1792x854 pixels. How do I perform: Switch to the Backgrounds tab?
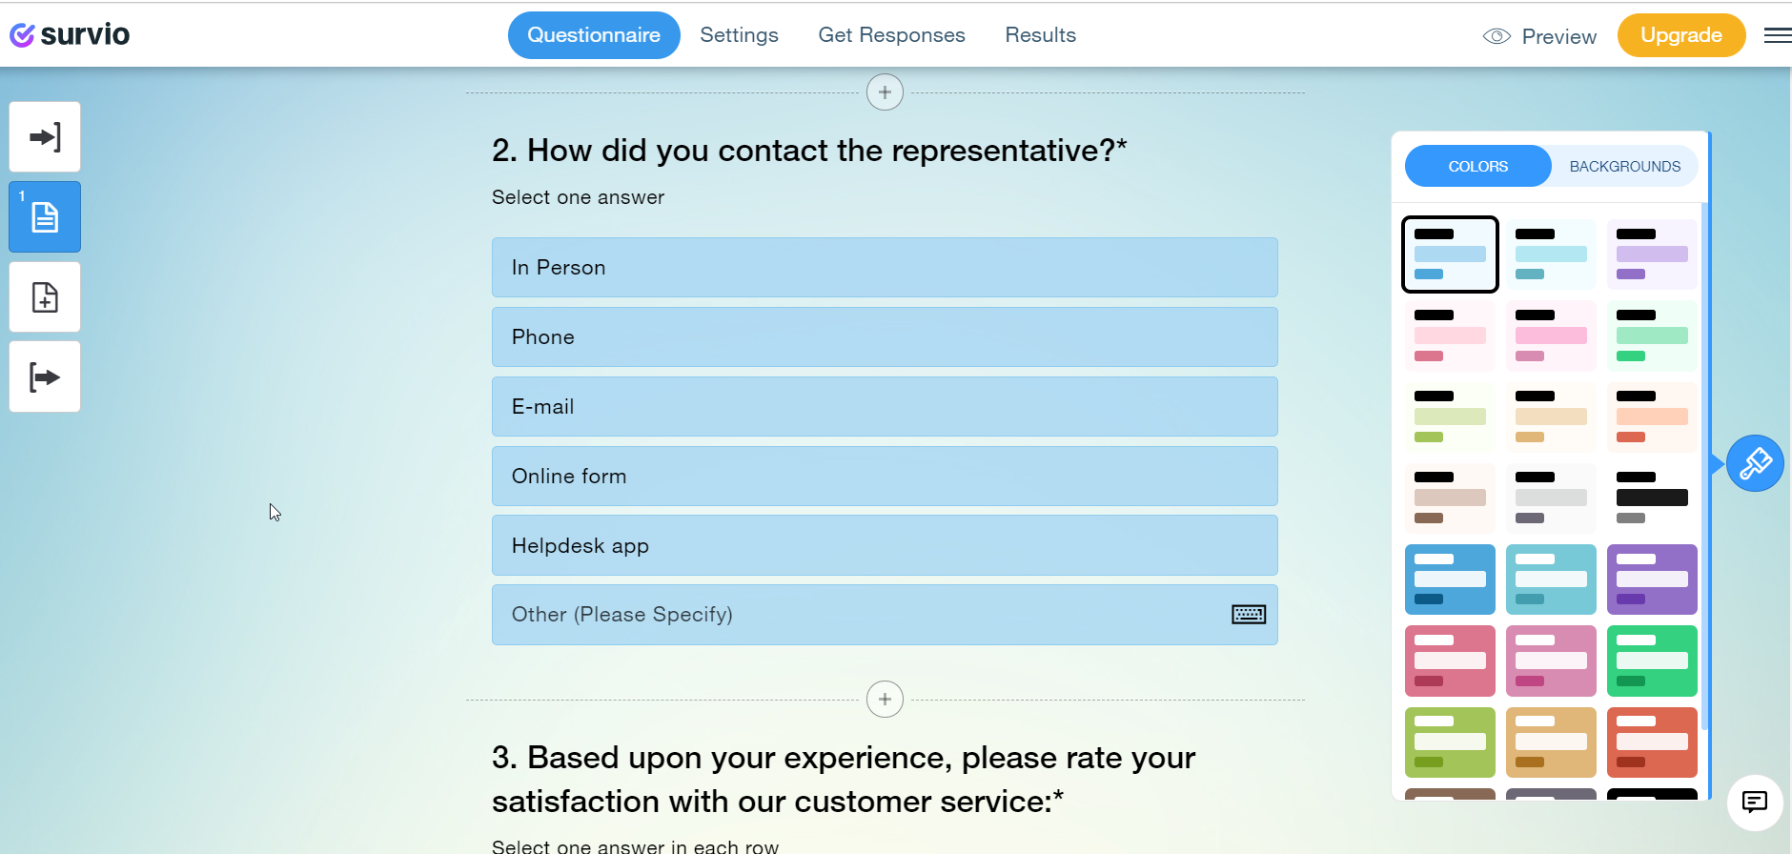point(1624,167)
